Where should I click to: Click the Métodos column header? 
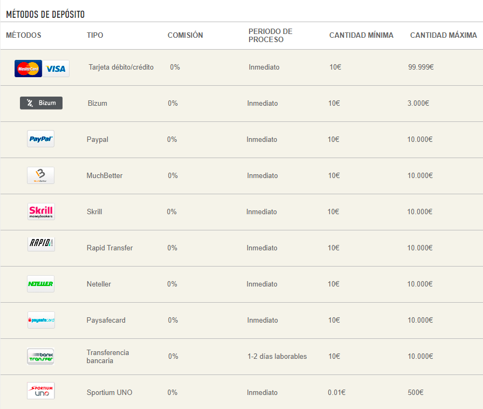[x=24, y=36]
